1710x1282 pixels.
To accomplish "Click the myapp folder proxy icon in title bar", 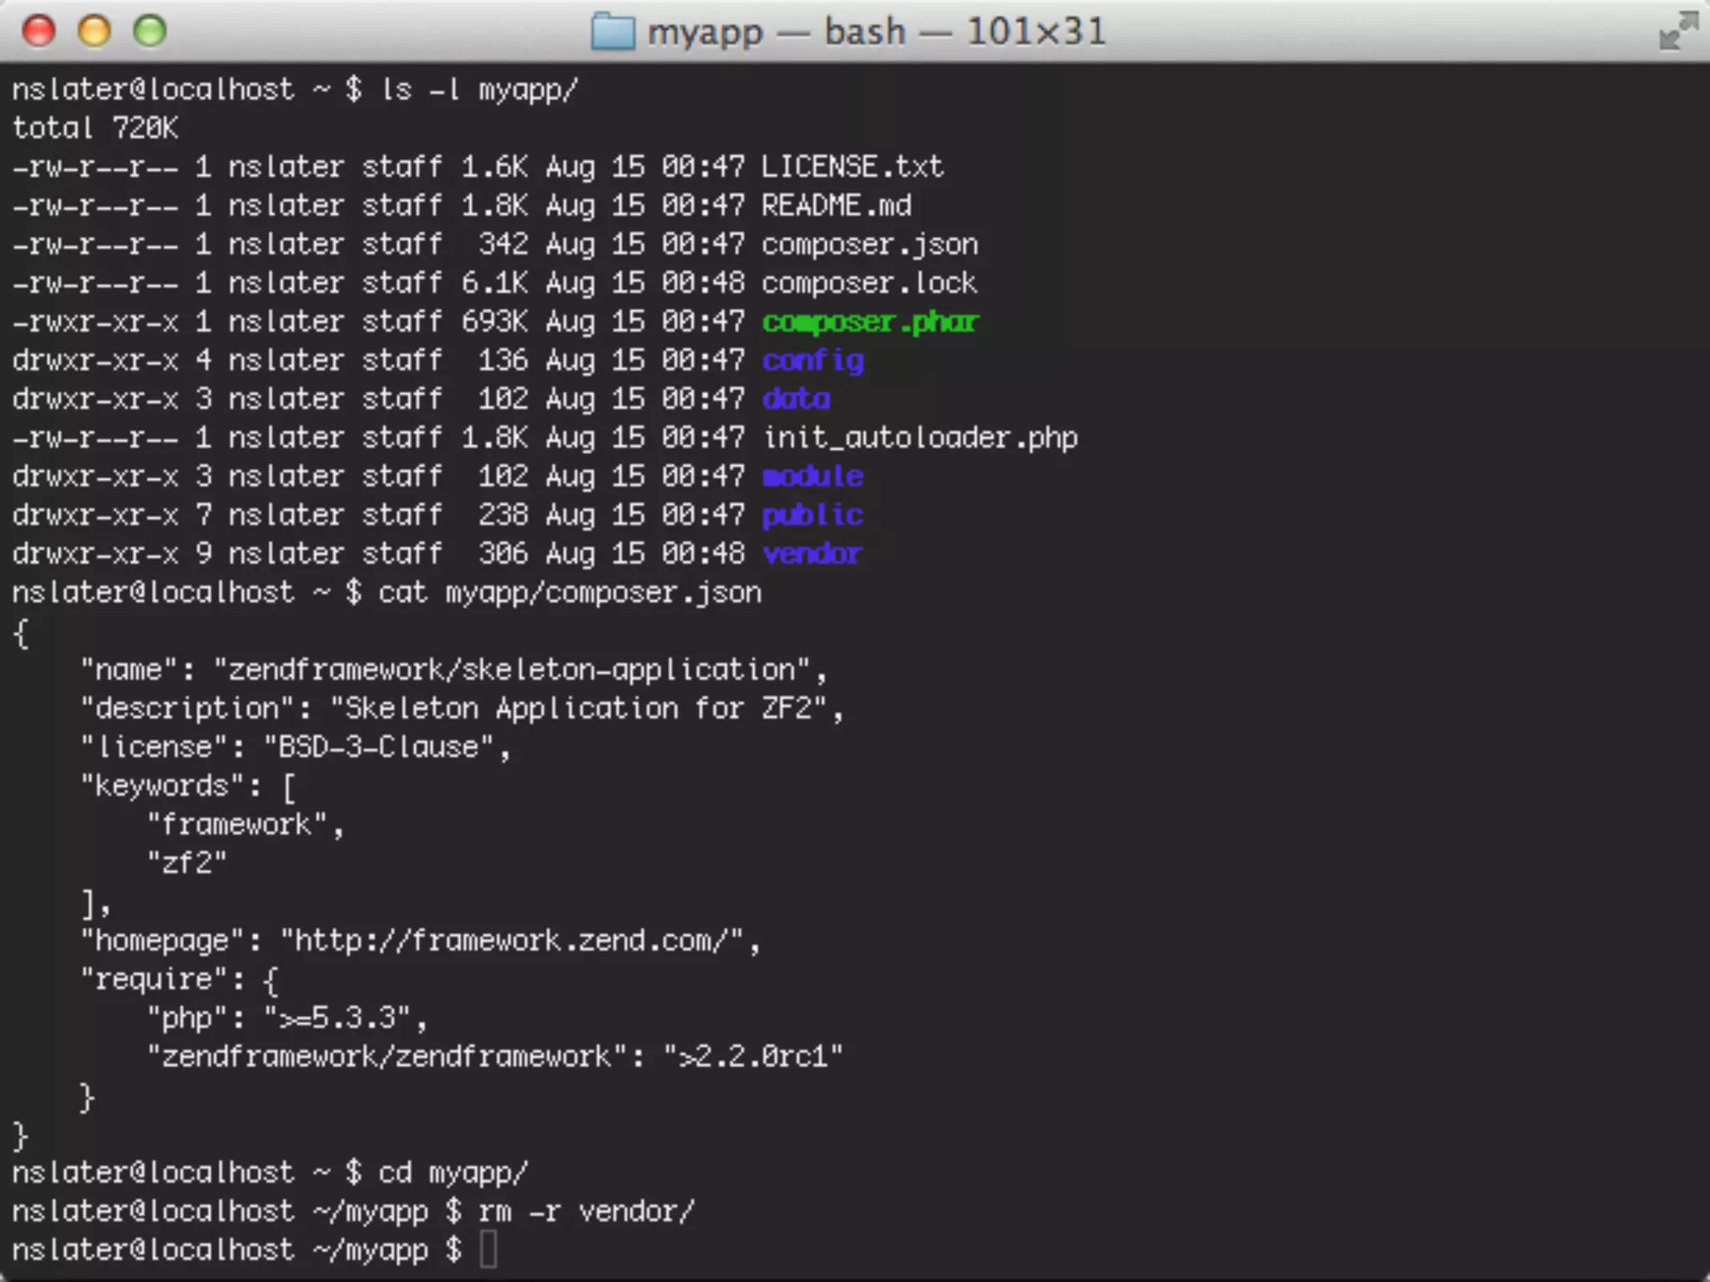I will 613,32.
